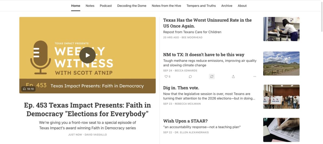Play the Weekly Witness podcast episode
The height and width of the screenshot is (144, 323).
87,55
